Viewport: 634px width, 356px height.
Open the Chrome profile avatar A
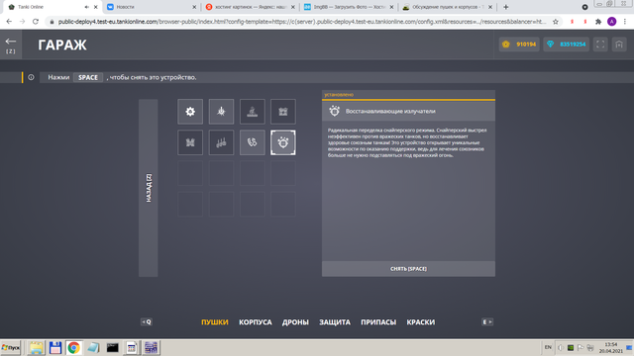click(612, 22)
